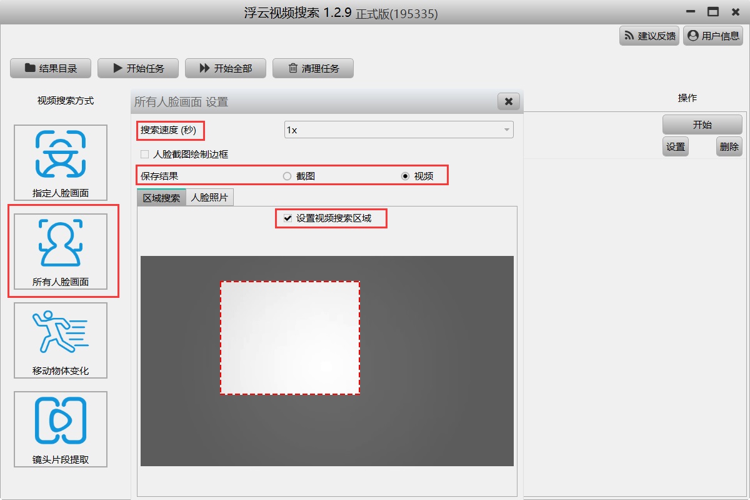This screenshot has height=500, width=750.
Task: Switch to 人脸照片 tab
Action: pos(209,198)
